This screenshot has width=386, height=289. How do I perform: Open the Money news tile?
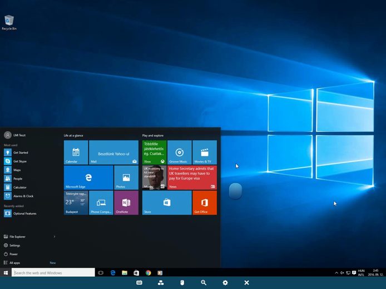(x=155, y=177)
